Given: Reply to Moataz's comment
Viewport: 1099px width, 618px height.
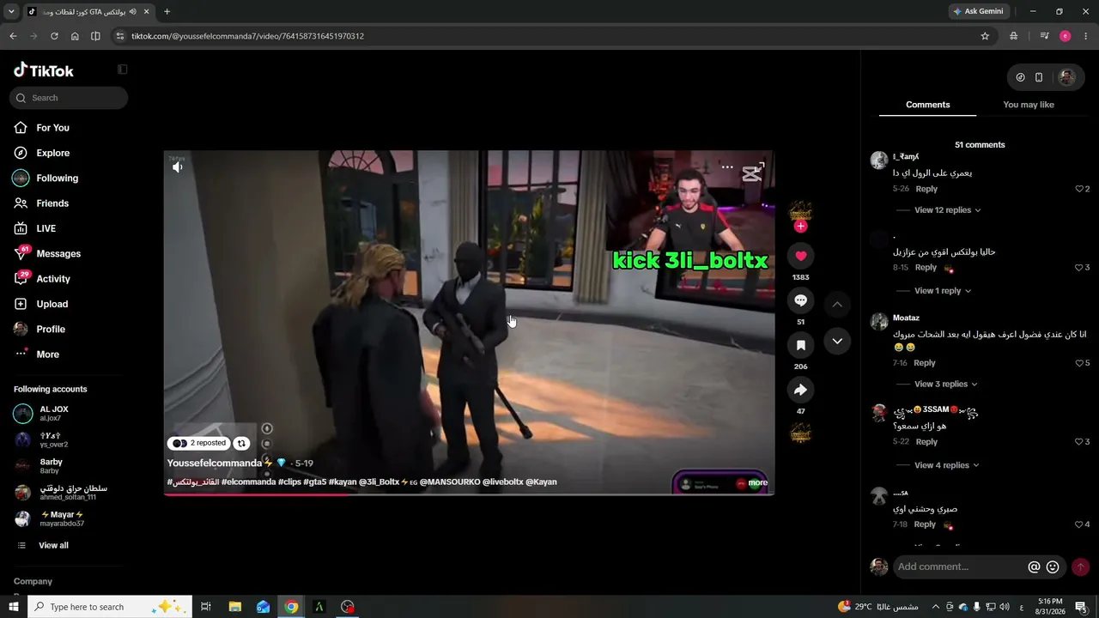Looking at the screenshot, I should [x=925, y=363].
